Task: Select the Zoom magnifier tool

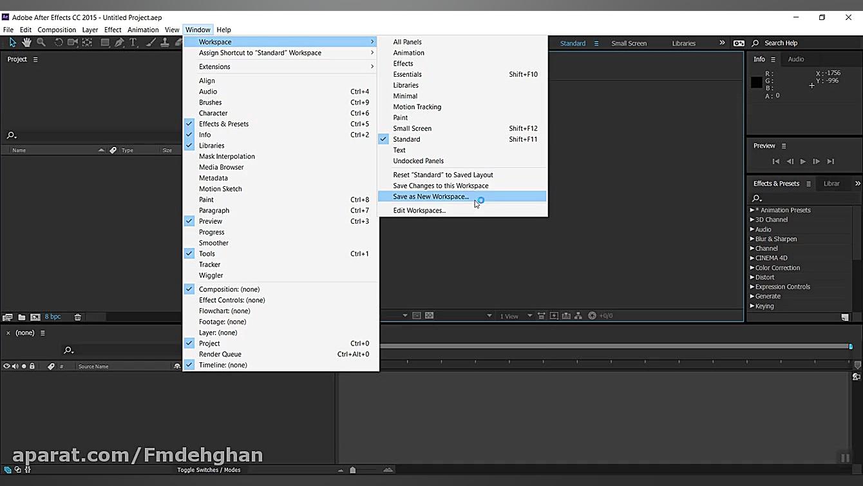Action: (x=41, y=43)
